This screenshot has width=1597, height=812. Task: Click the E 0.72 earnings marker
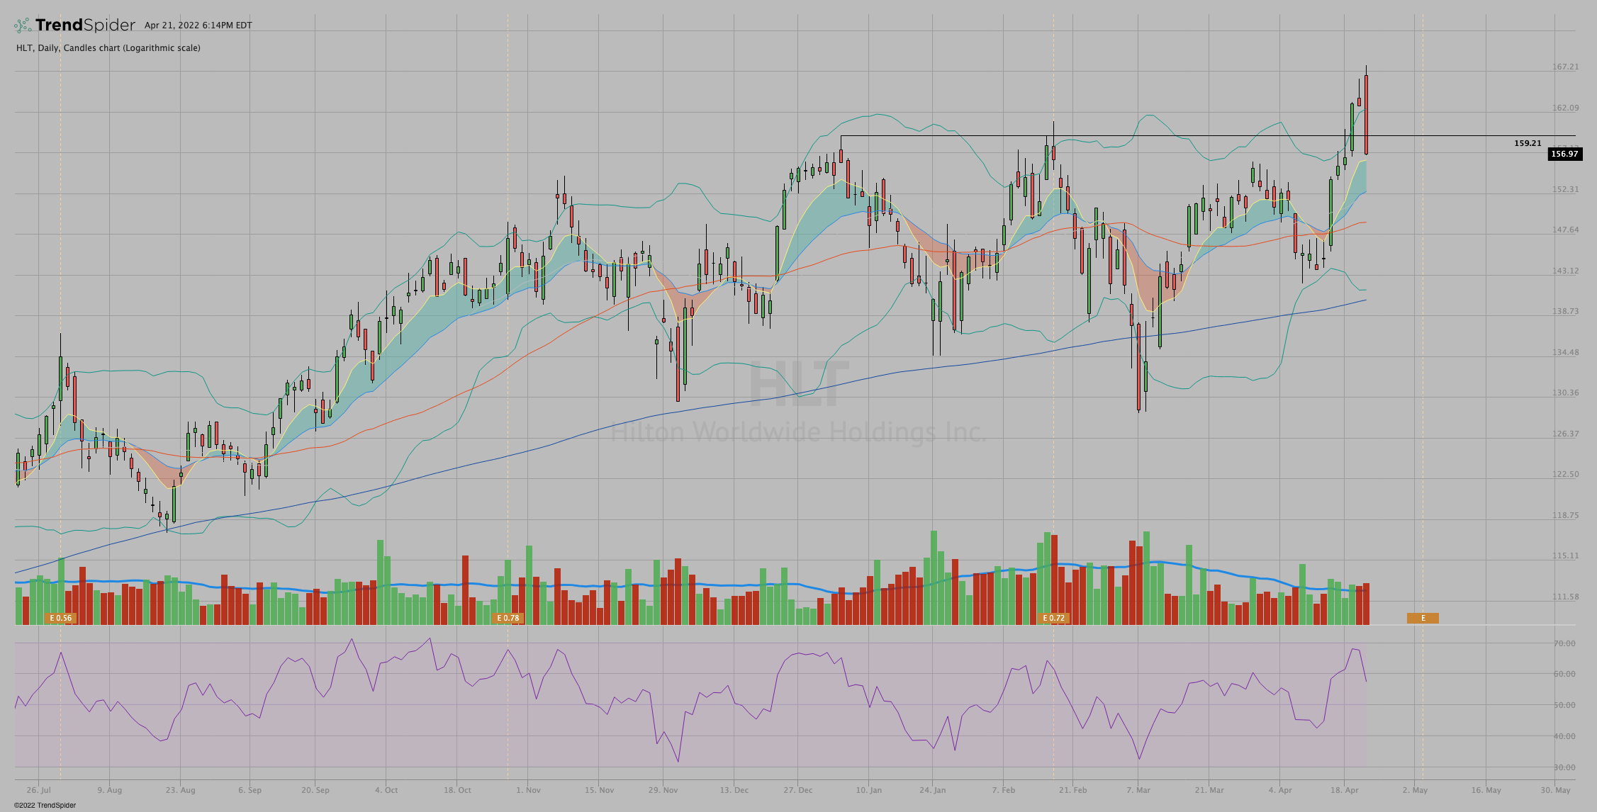[x=1053, y=618]
